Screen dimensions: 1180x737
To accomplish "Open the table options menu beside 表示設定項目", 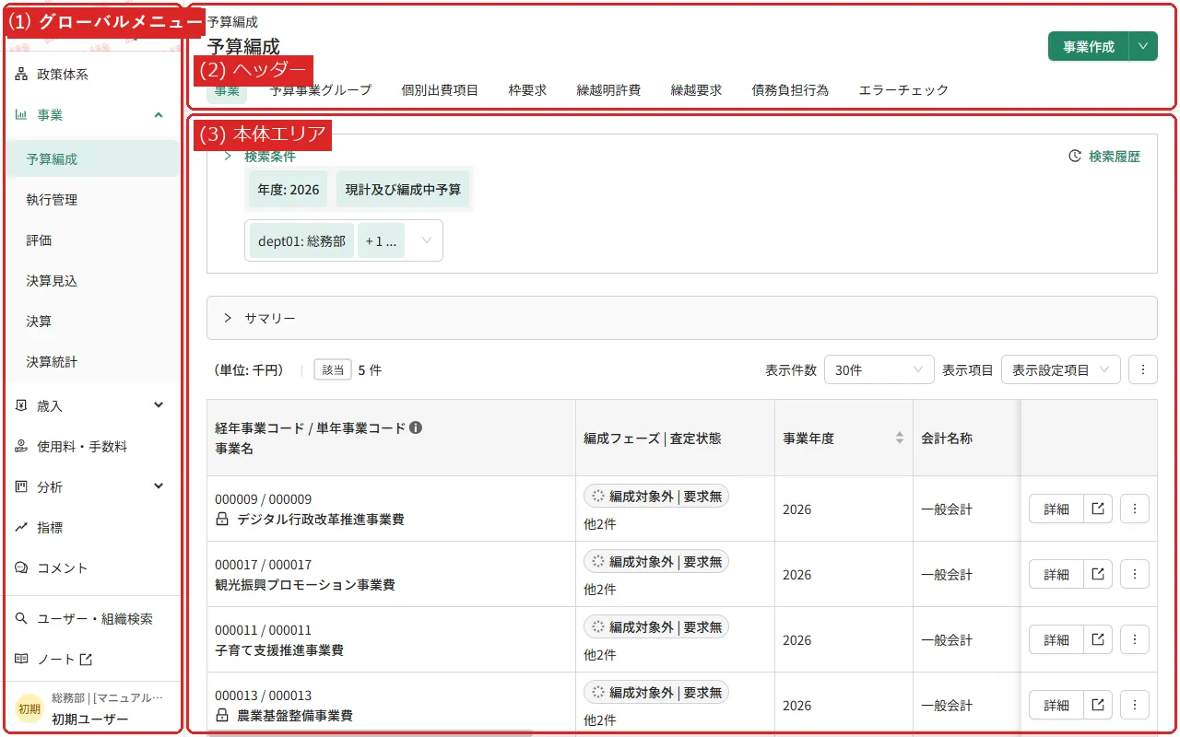I will 1143,369.
